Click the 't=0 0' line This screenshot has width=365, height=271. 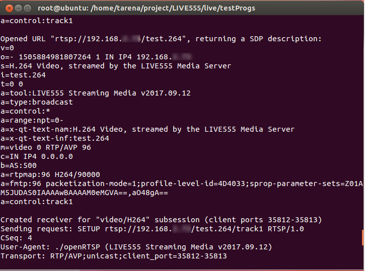(12, 84)
